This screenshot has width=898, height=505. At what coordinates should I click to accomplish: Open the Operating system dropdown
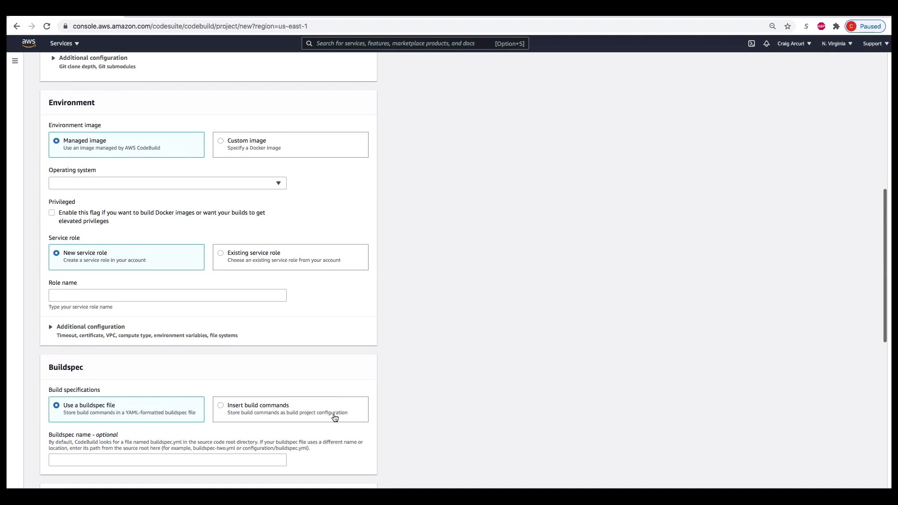point(167,183)
